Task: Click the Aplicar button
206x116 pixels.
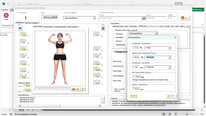Action: tap(171, 96)
